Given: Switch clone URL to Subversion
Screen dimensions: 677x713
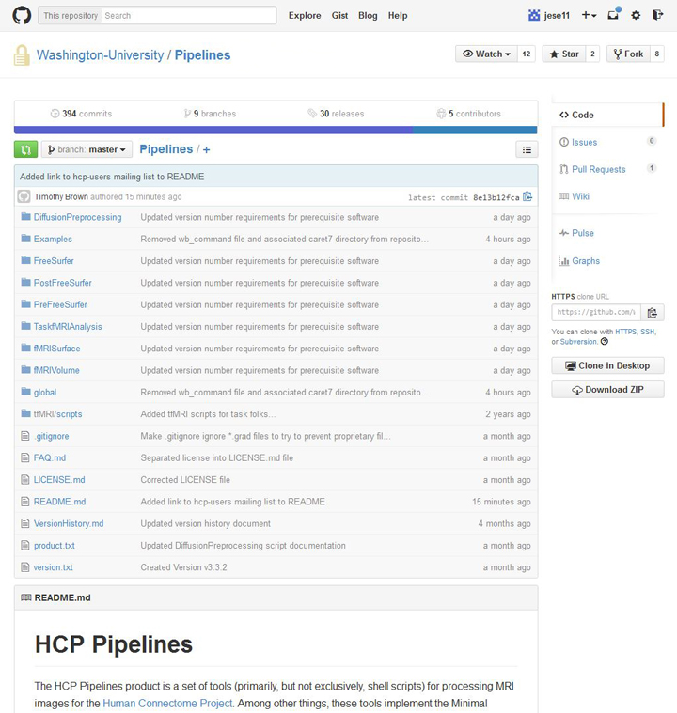Looking at the screenshot, I should pyautogui.click(x=578, y=342).
